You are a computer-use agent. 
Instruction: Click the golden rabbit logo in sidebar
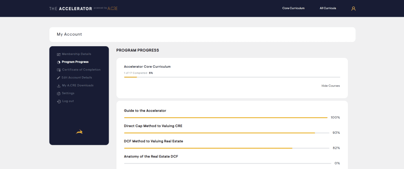coord(79,132)
